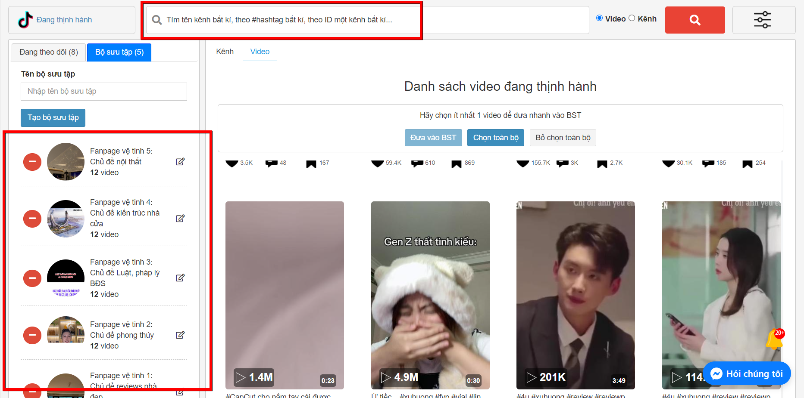Switch to the Bộ sưu tập (5) tab

pyautogui.click(x=119, y=52)
